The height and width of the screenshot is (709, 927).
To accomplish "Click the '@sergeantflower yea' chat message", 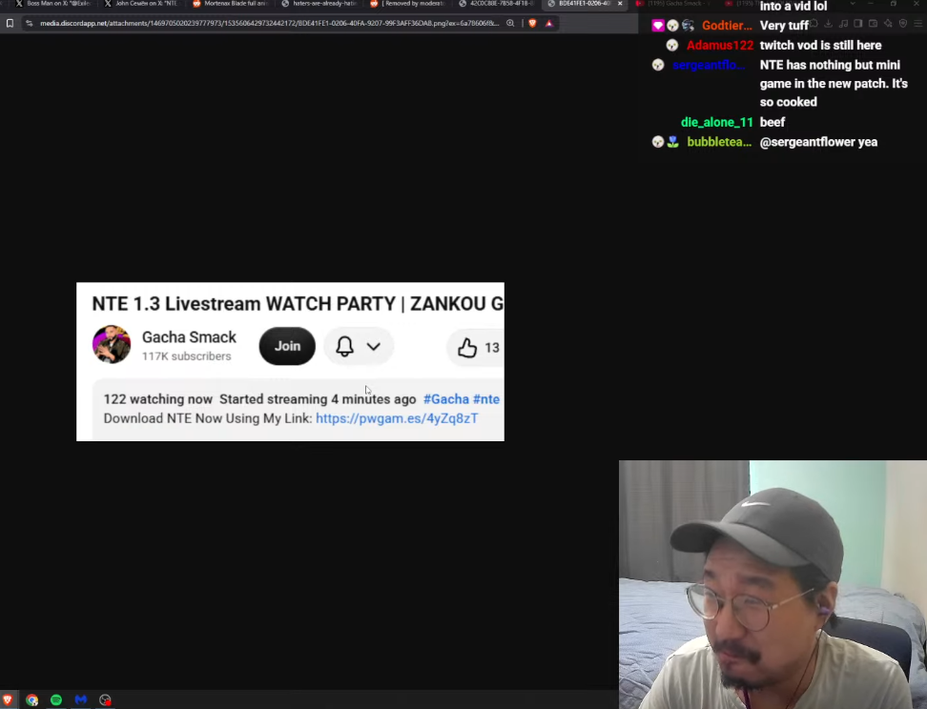I will (819, 142).
